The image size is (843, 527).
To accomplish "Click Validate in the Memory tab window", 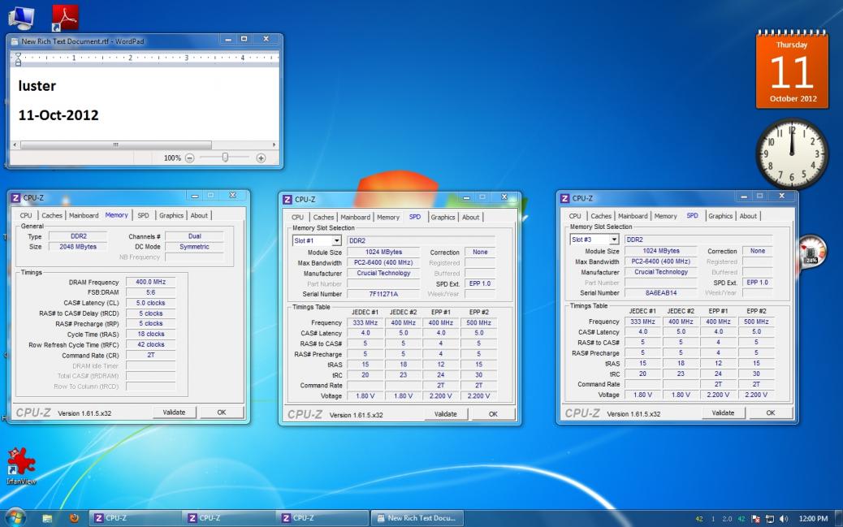I will [x=174, y=413].
